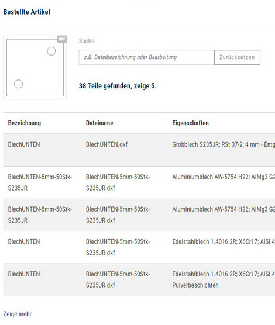This screenshot has height=325, width=275.
Task: Select second row BlechUNTEN-5mm-50Stk-S235JR designation
Action: tap(40, 182)
